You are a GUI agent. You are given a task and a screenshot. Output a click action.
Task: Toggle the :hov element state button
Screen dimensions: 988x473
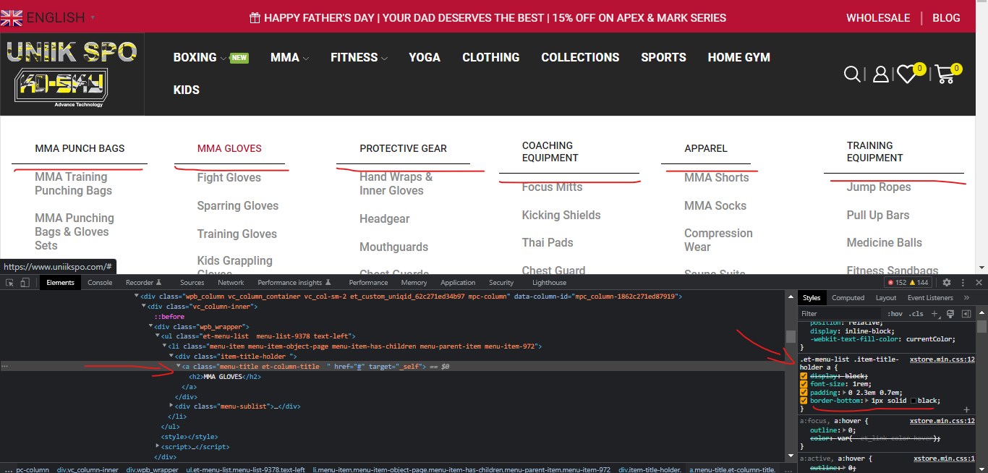(x=895, y=314)
